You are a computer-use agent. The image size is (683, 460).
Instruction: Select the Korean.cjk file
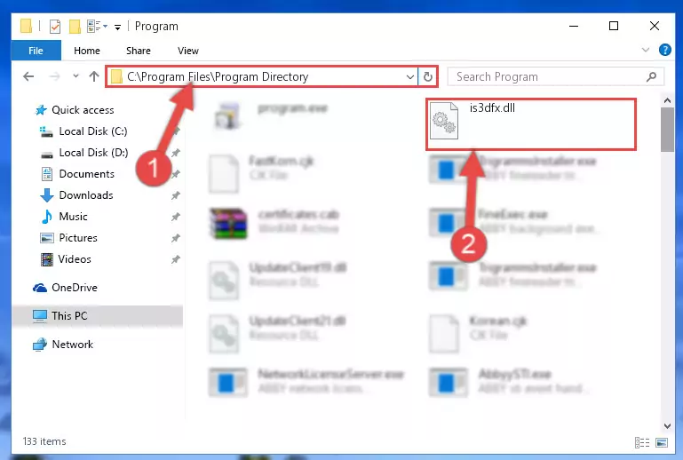coord(478,333)
